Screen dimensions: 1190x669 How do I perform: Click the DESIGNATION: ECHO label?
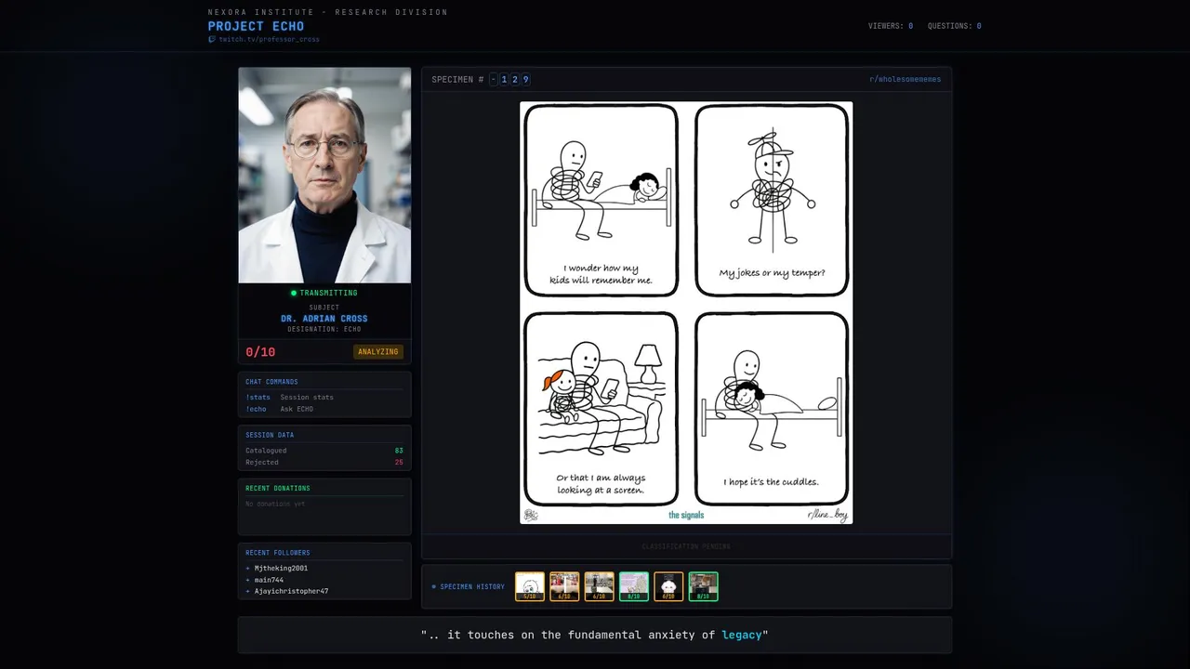(x=324, y=329)
